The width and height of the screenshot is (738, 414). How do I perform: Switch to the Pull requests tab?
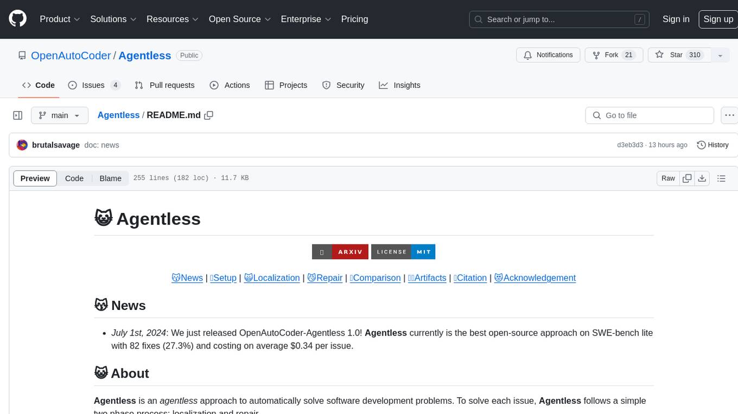pos(165,85)
